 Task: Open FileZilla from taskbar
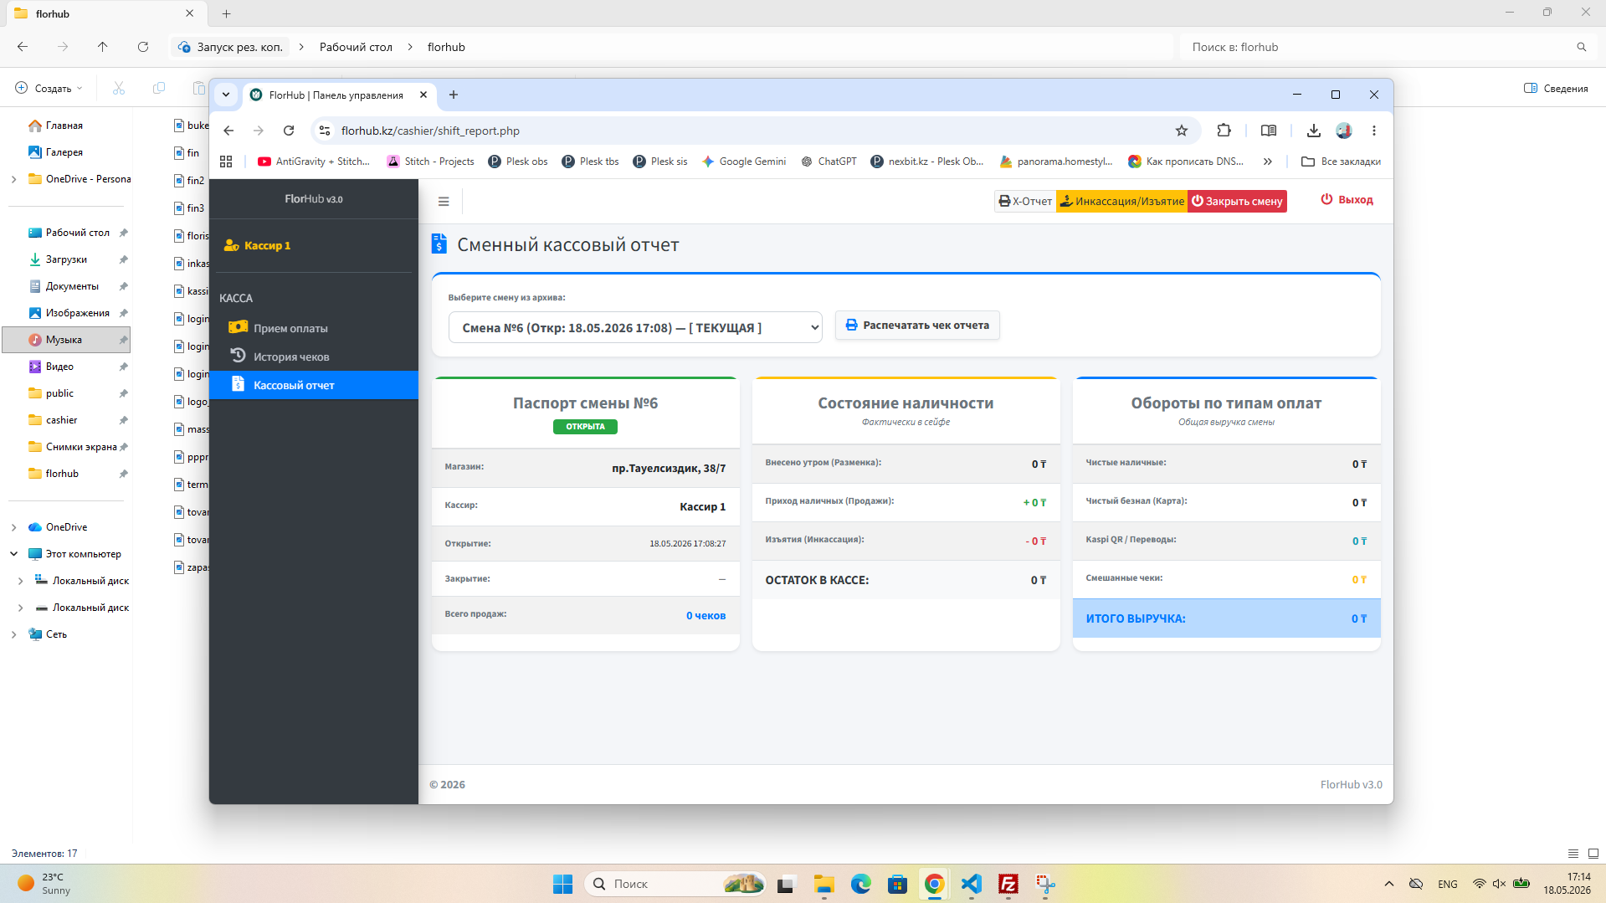point(1008,884)
